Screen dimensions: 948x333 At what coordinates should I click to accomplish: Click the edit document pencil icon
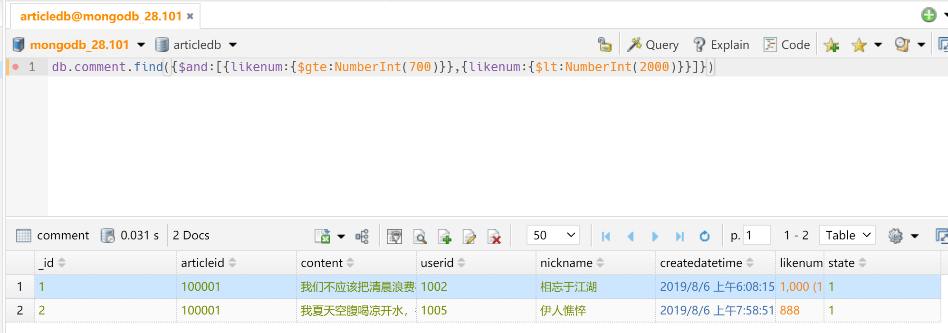[469, 236]
